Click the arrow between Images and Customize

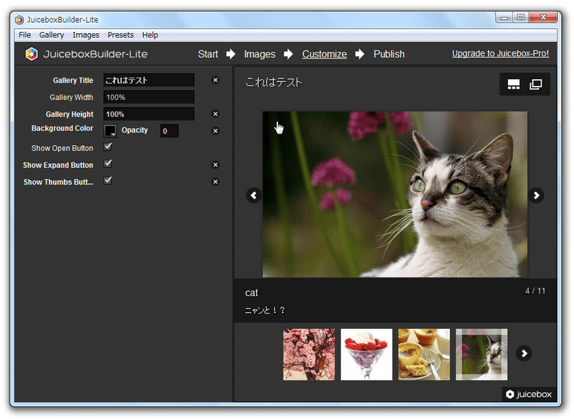point(288,54)
